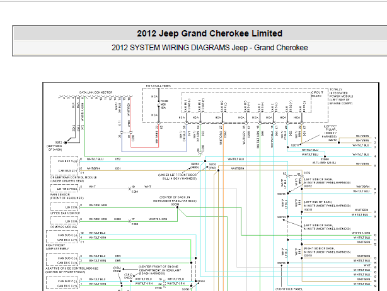Viewport: 387px width, 291px height.
Task: Click the DATA LINK CONNECTOR label
Action: 96,92
